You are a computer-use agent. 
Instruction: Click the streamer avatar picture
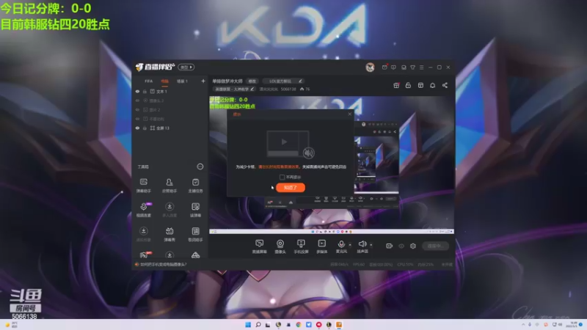370,67
